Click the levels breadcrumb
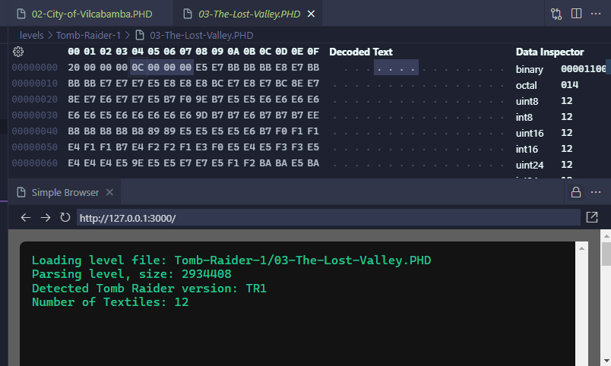The image size is (611, 366). [x=32, y=36]
